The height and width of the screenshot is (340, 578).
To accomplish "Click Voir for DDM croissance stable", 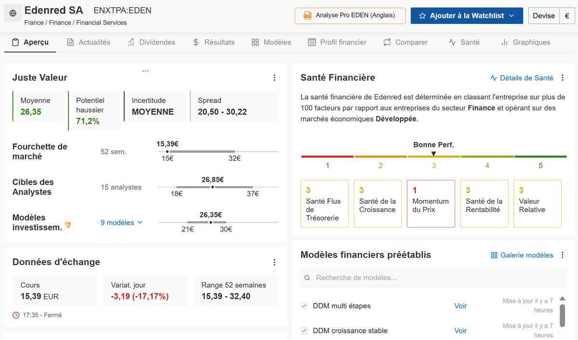I will [460, 330].
